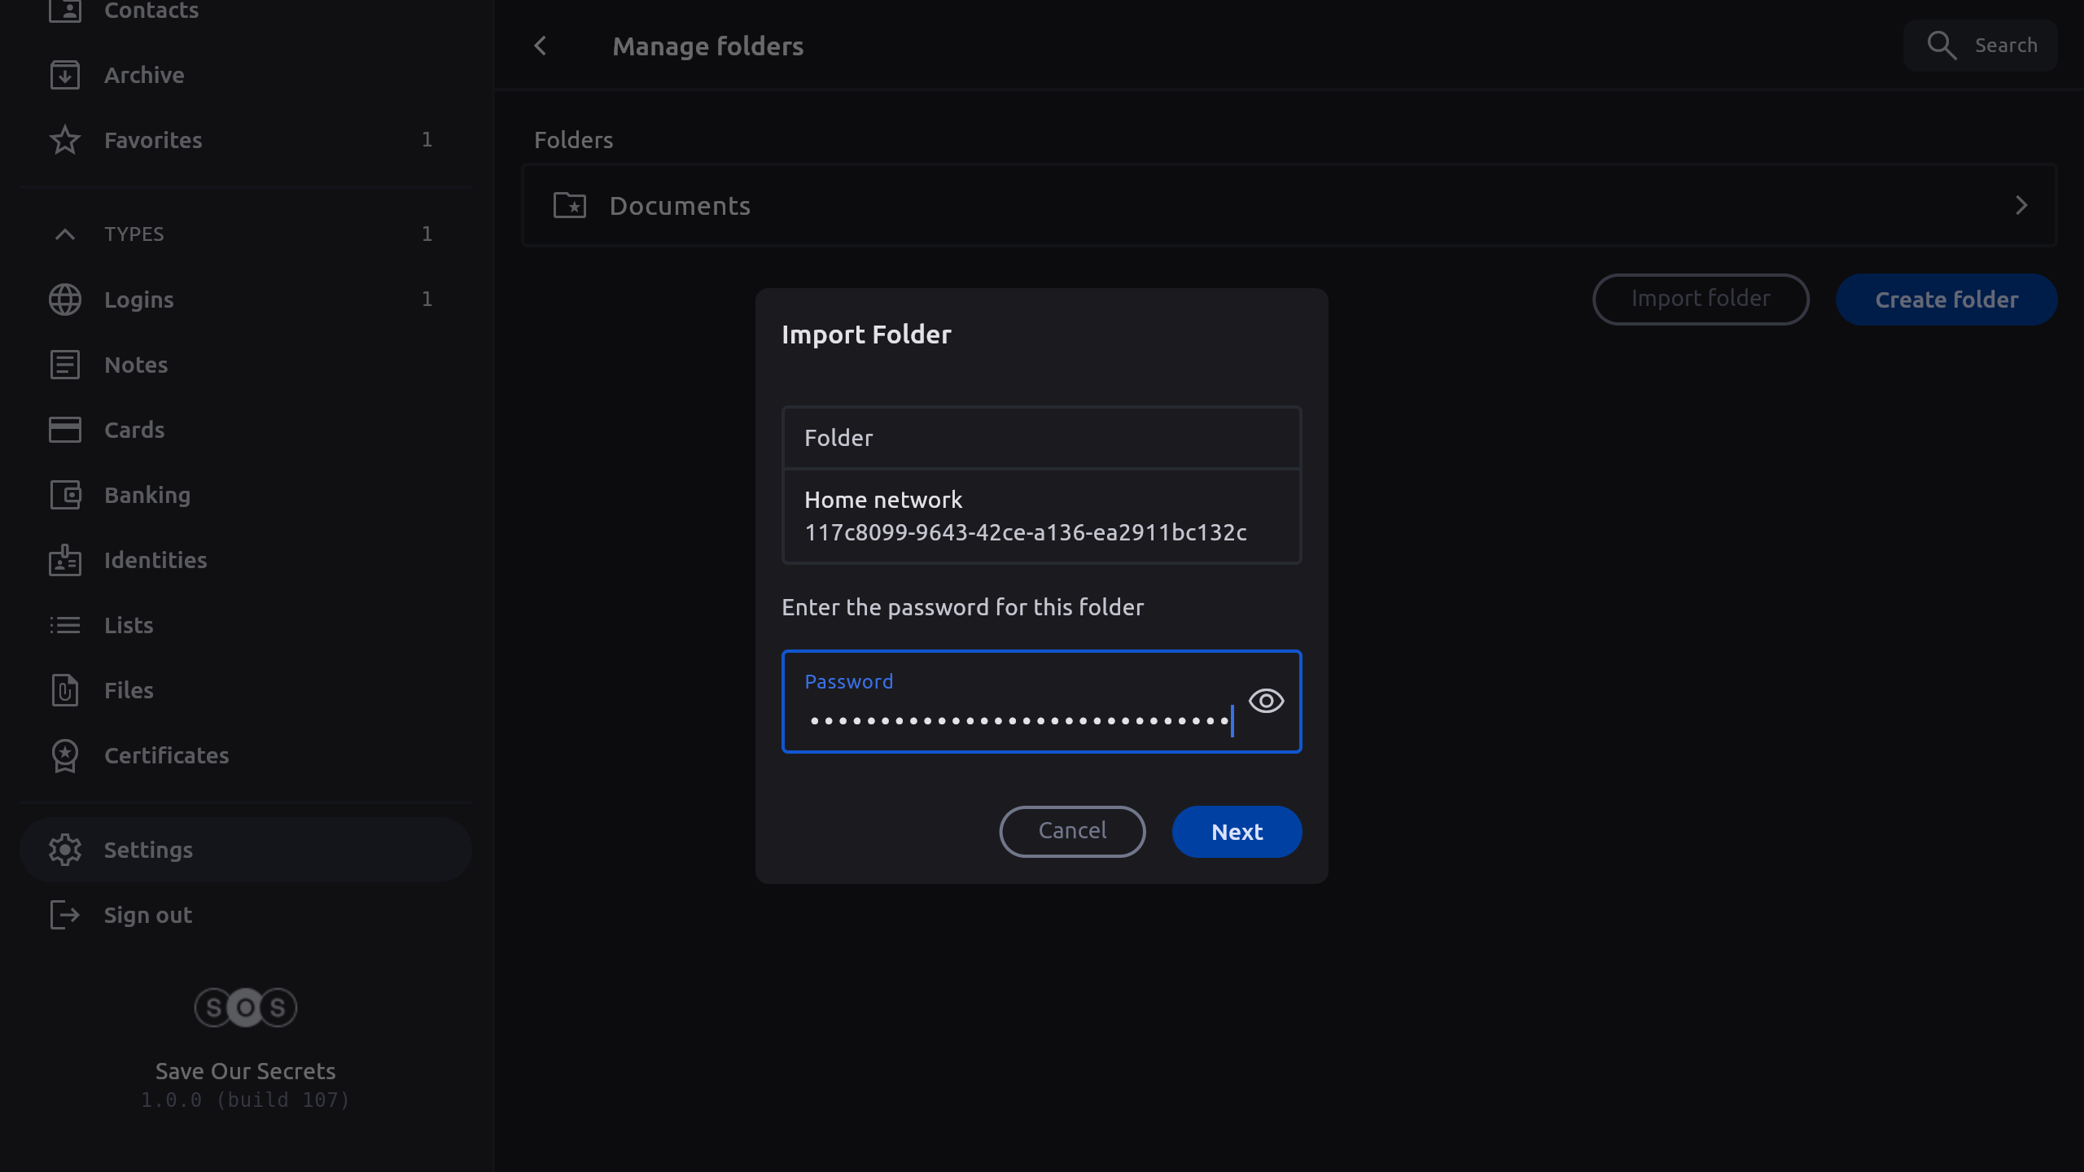Click the Cards icon
2084x1172 pixels.
click(x=65, y=430)
